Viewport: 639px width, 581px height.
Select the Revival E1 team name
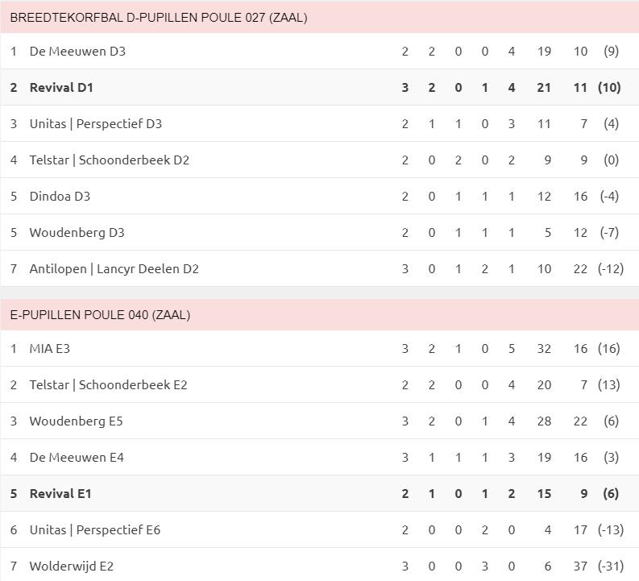[60, 493]
